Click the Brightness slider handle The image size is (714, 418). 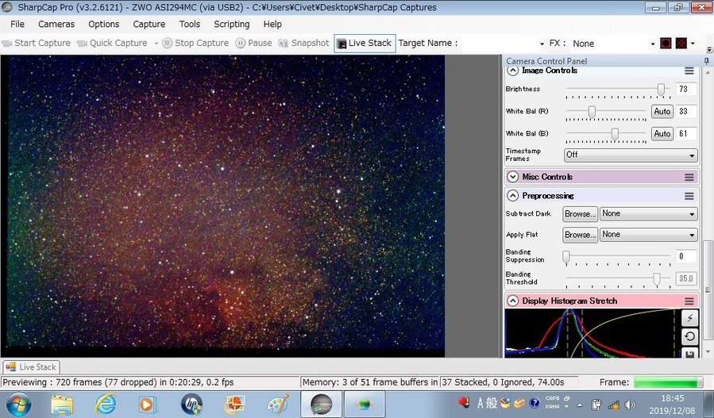[x=661, y=90]
